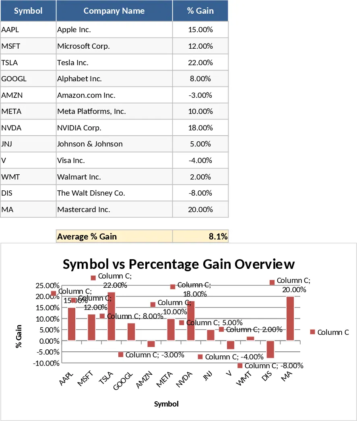The height and width of the screenshot is (421, 357).
Task: Select the TSLA bar in the chart
Action: click(111, 316)
